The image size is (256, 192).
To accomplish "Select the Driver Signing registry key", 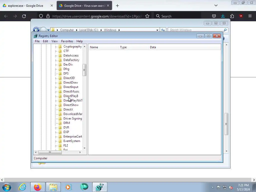I will (73, 118).
